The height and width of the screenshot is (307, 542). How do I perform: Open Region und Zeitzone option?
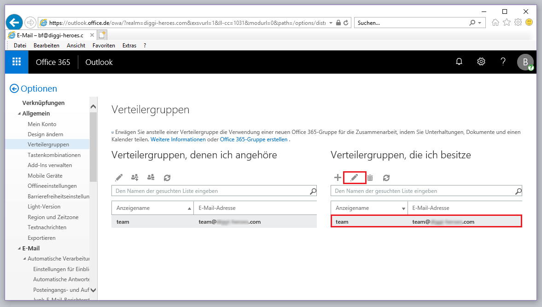tap(53, 217)
